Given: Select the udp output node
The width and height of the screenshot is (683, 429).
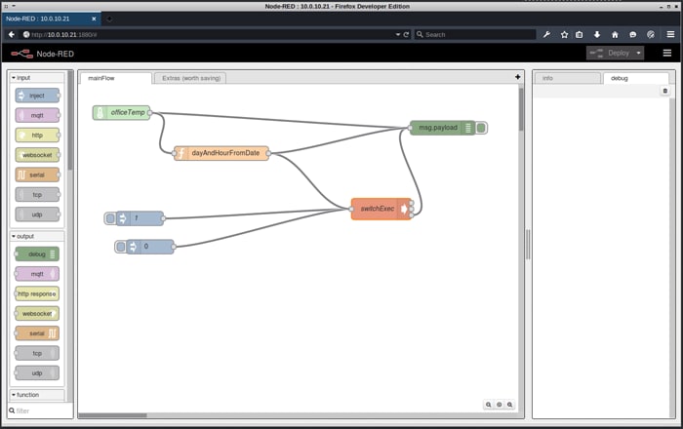Looking at the screenshot, I should [37, 372].
